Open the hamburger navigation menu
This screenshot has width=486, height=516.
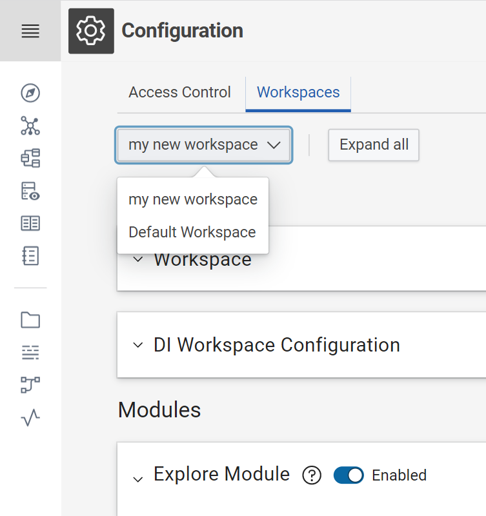coord(30,30)
